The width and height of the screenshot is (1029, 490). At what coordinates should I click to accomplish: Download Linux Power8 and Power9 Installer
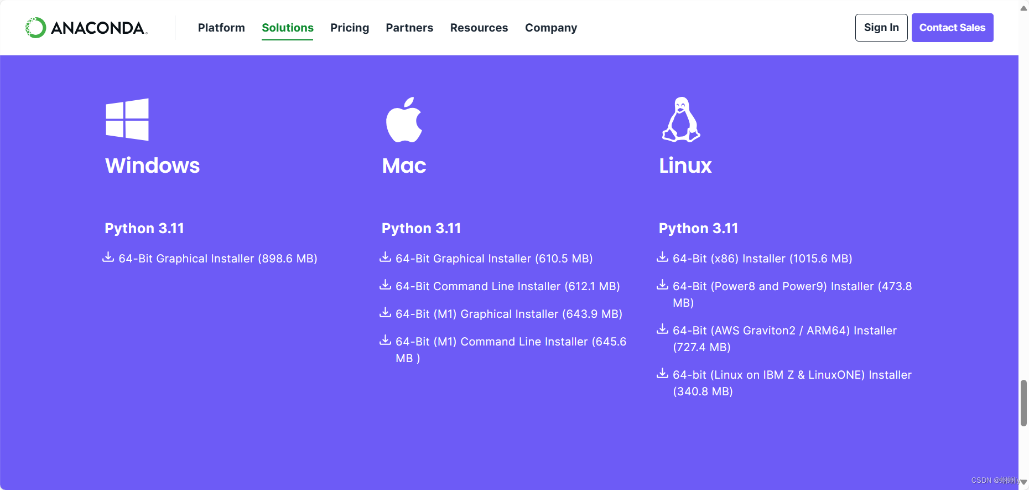[x=792, y=295]
